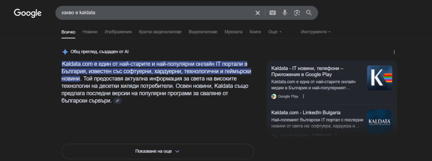Open the Книги tab
432x161 pixels.
click(255, 32)
